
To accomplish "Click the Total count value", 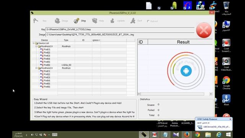I will [158, 115].
